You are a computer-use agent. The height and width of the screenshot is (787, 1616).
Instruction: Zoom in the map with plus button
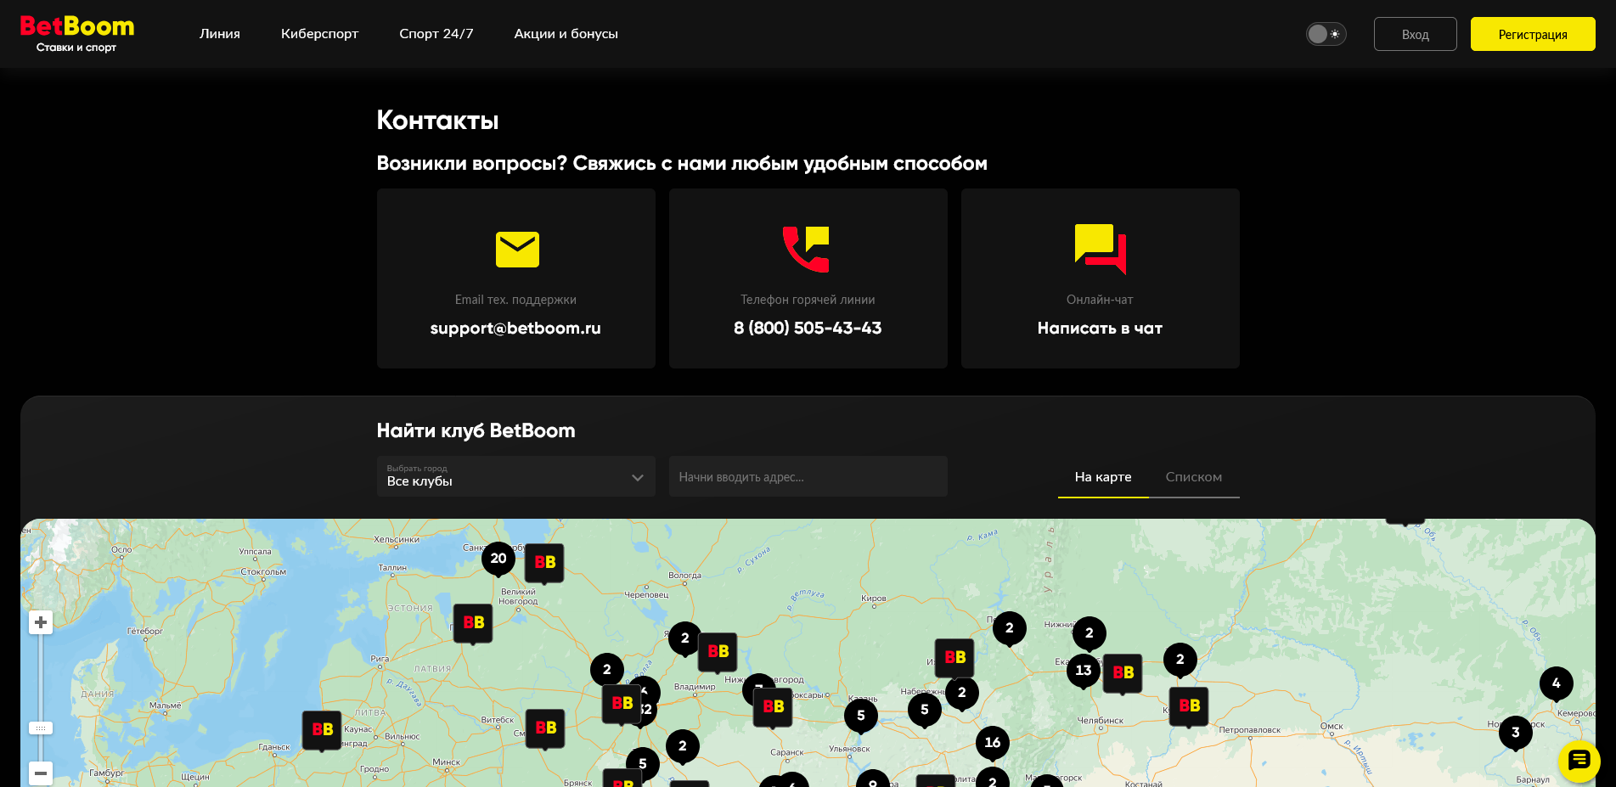point(41,622)
